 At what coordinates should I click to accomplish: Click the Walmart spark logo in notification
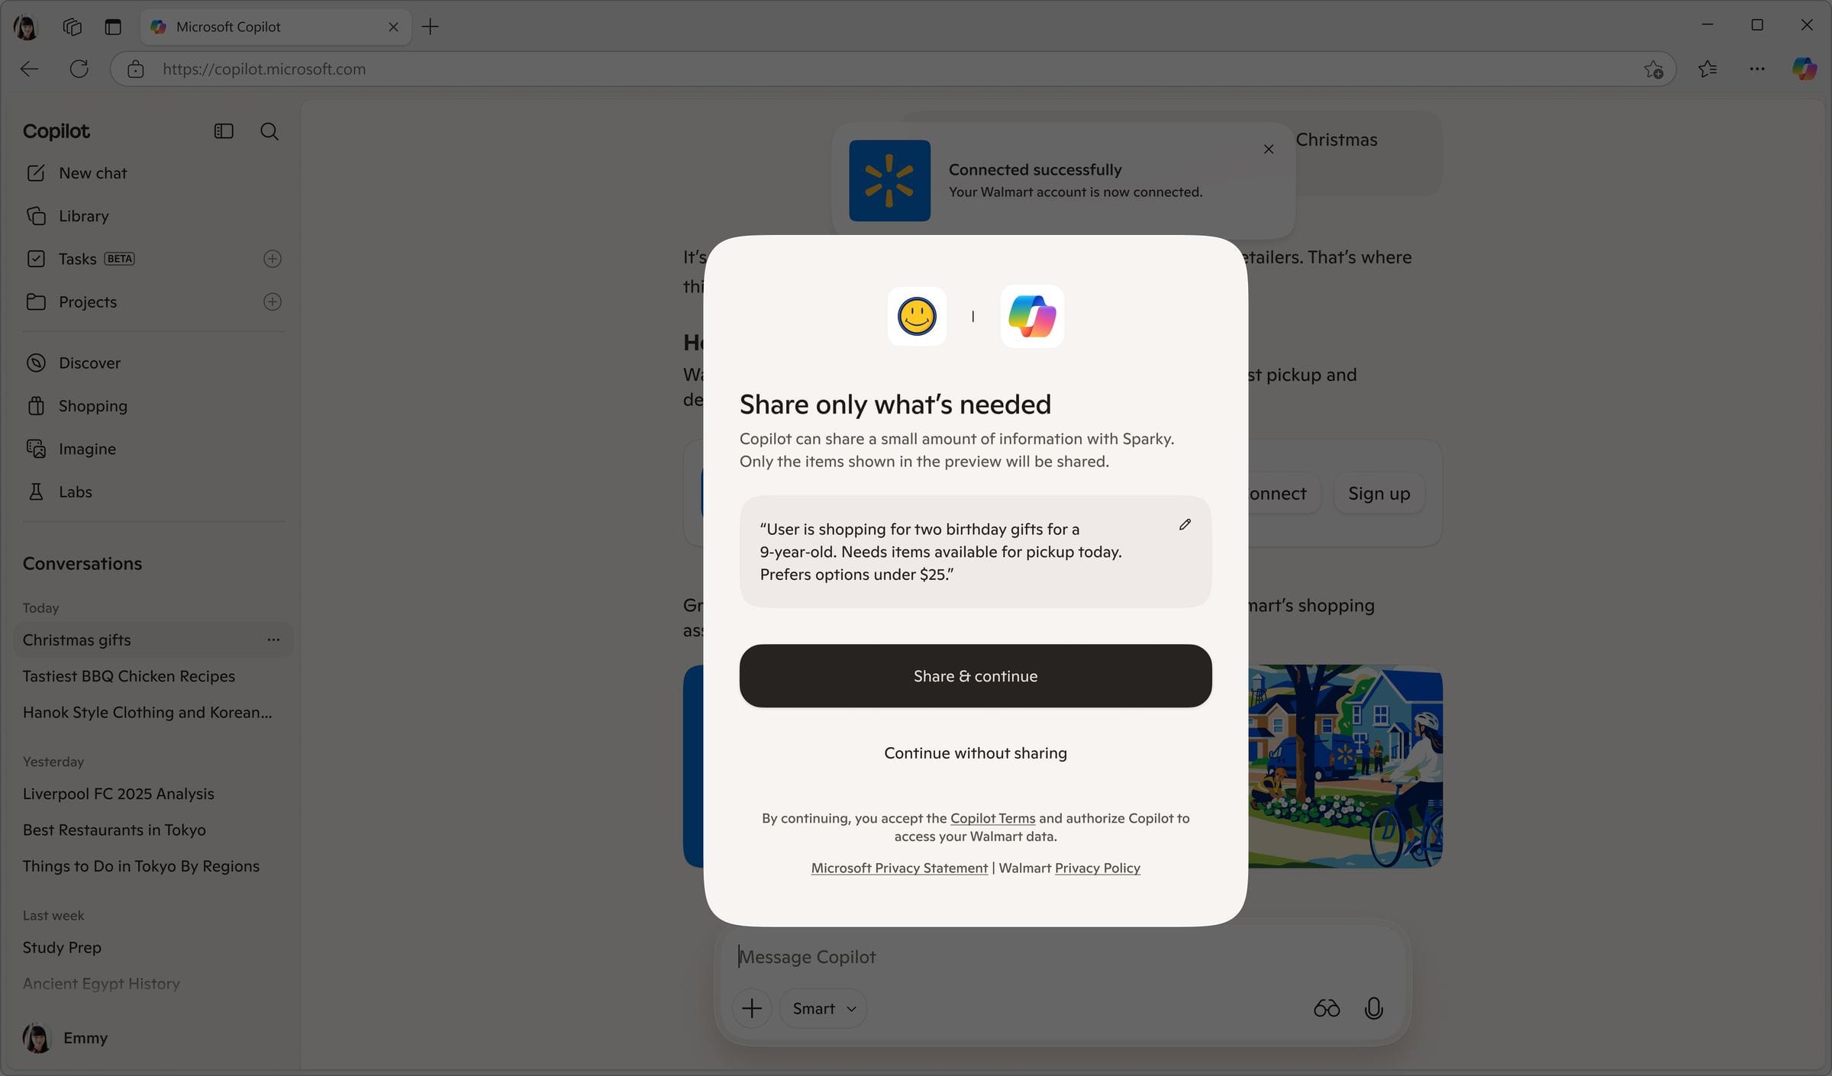pyautogui.click(x=889, y=181)
